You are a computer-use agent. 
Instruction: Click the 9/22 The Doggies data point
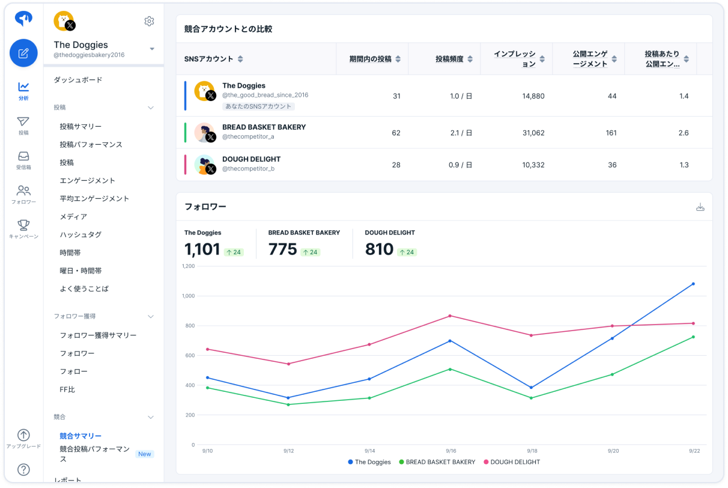pos(693,284)
